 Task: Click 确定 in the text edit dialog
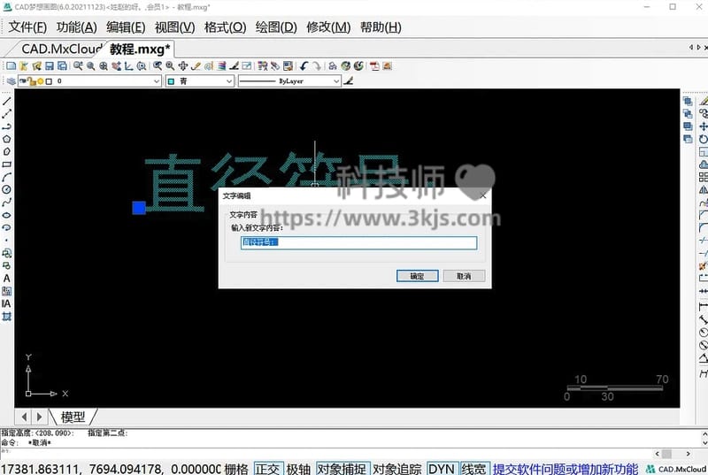(417, 276)
